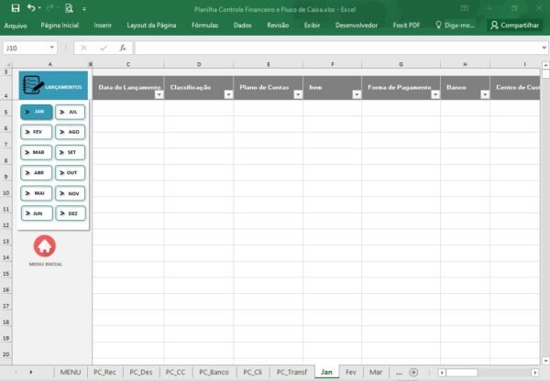This screenshot has height=381, width=550.
Task: Click the lightbulb Diga-me search
Action: pyautogui.click(x=455, y=25)
